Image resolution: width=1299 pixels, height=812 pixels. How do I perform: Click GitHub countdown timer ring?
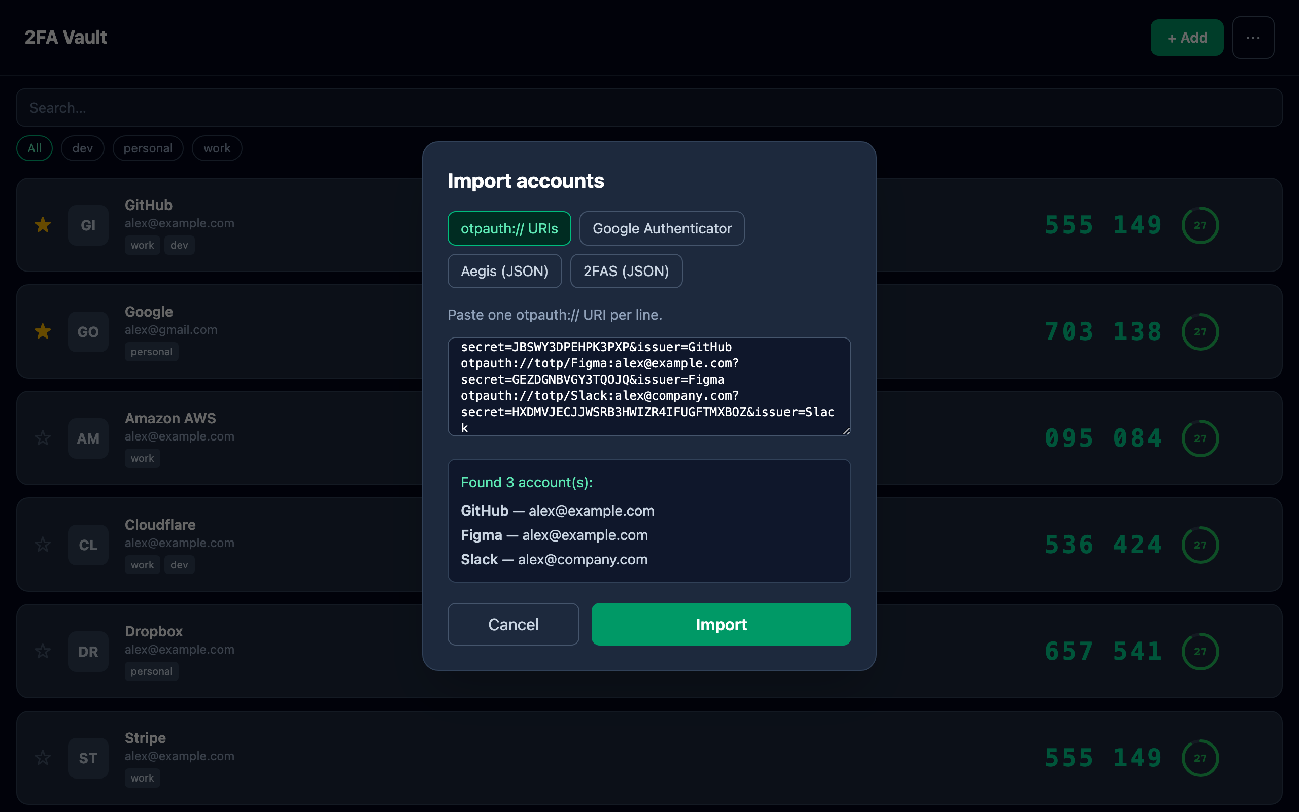coord(1200,225)
